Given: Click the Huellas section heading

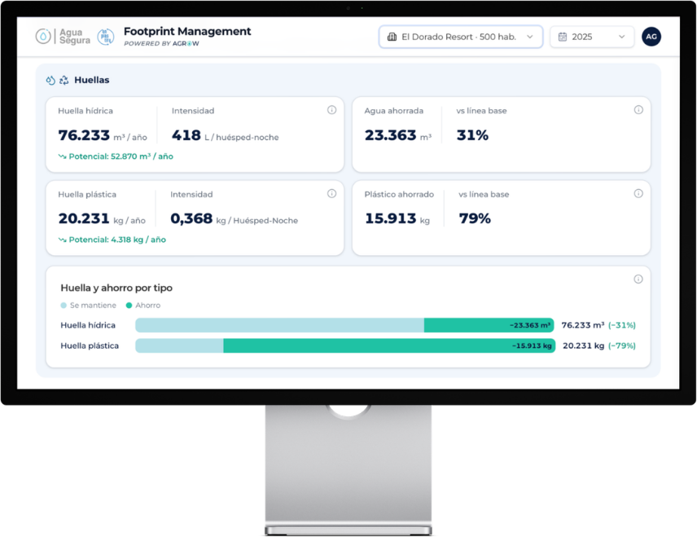Looking at the screenshot, I should [x=91, y=80].
